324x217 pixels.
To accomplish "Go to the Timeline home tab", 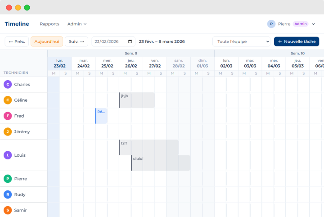I will (17, 24).
